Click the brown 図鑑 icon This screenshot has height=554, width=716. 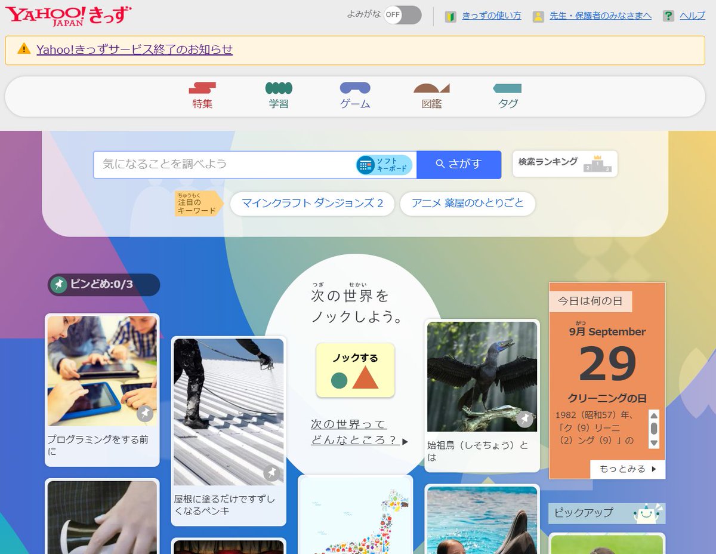(431, 88)
